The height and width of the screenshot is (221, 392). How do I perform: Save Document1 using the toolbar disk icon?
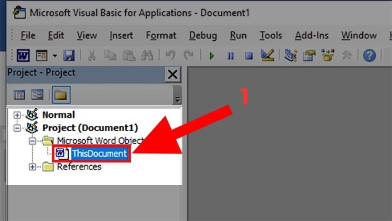click(69, 55)
